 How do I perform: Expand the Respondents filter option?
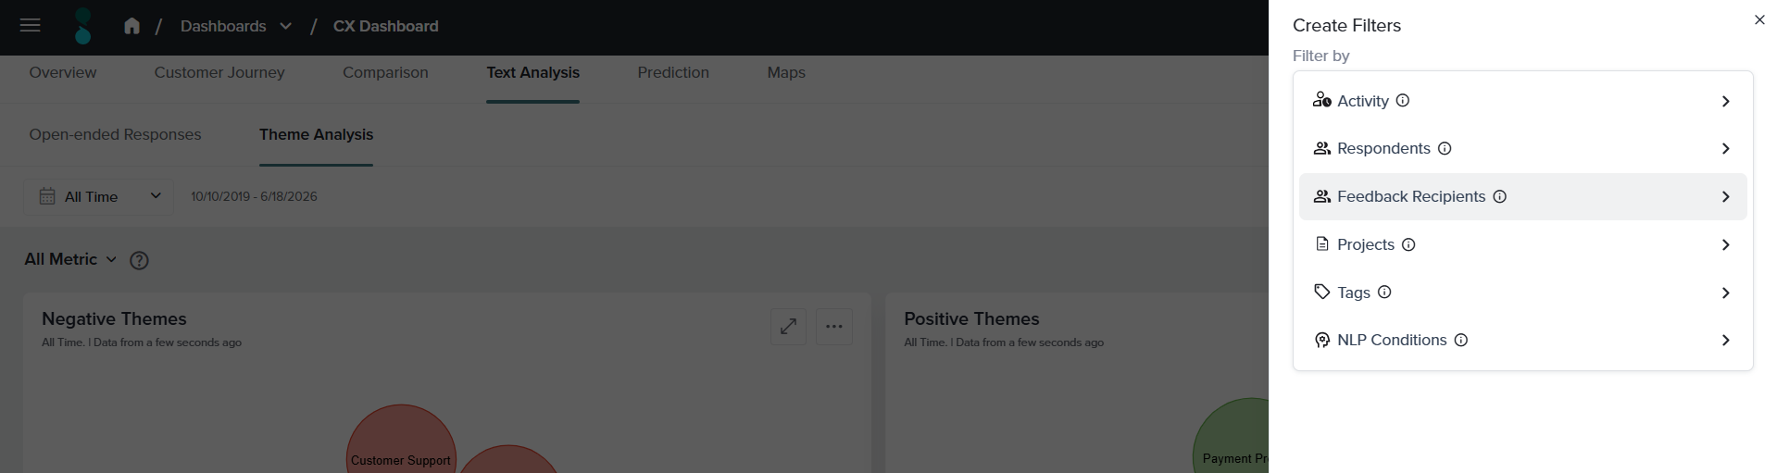pos(1522,148)
